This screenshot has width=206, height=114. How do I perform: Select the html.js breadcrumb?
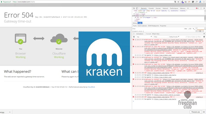click(135, 23)
